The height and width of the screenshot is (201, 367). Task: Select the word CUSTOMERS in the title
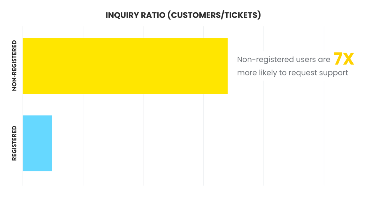[196, 15]
